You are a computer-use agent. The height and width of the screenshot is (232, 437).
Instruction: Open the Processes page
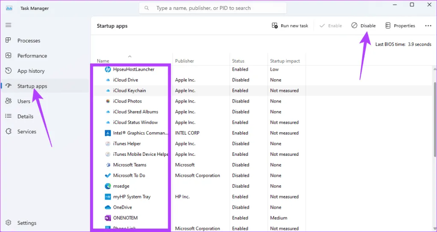point(29,40)
